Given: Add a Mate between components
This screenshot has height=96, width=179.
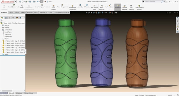Looking at the screenshot, I should tap(22, 6).
